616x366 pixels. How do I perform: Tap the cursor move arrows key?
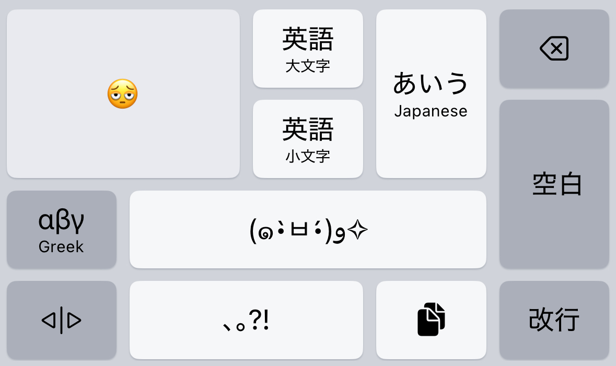tap(61, 320)
